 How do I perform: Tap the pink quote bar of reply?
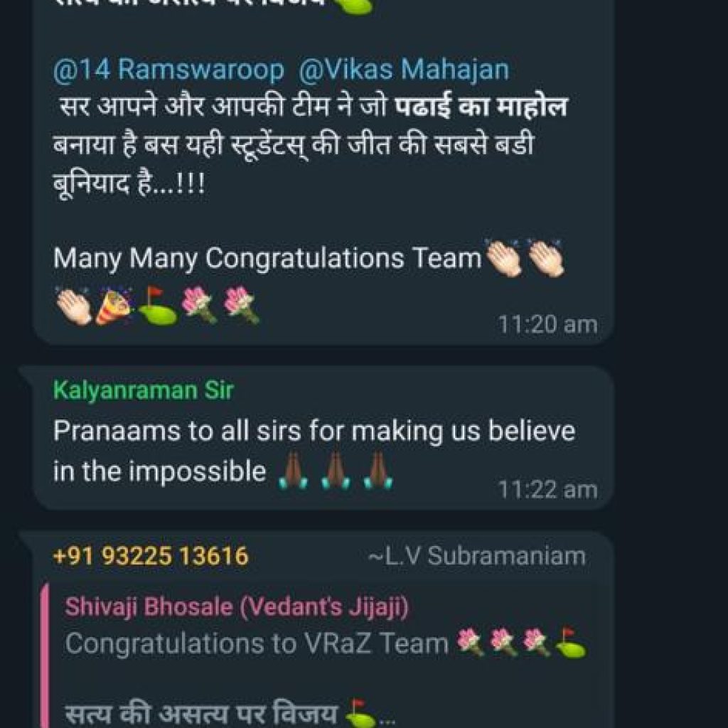pyautogui.click(x=45, y=655)
